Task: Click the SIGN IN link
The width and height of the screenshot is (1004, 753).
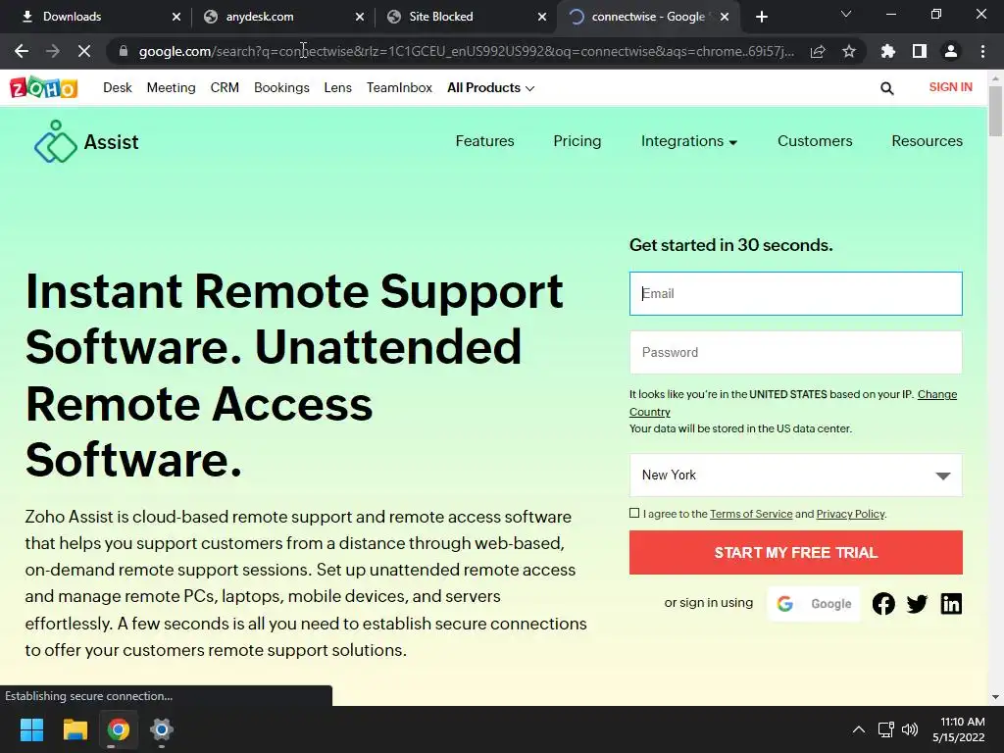Action: click(x=950, y=87)
